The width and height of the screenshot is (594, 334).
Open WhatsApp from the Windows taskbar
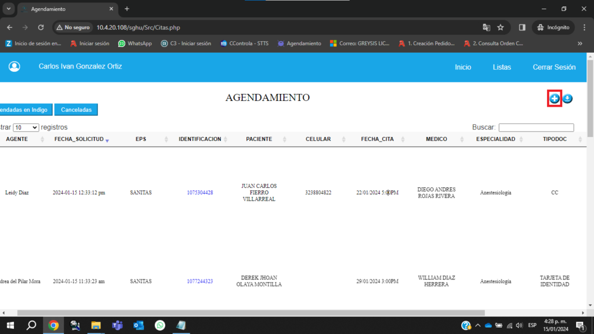point(160,325)
